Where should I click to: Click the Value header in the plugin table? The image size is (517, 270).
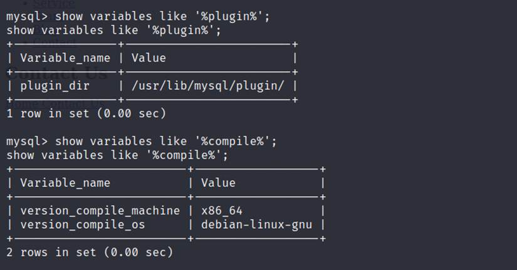point(149,58)
